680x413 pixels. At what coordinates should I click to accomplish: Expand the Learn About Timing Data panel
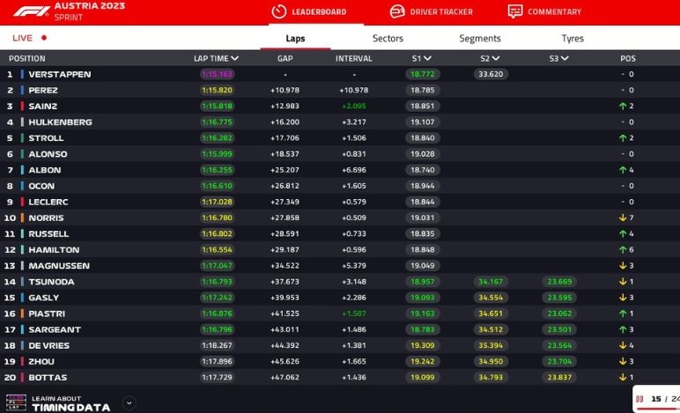click(x=129, y=402)
